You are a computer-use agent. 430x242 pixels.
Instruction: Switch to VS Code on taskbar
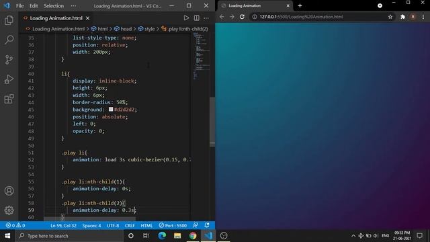[208, 236]
